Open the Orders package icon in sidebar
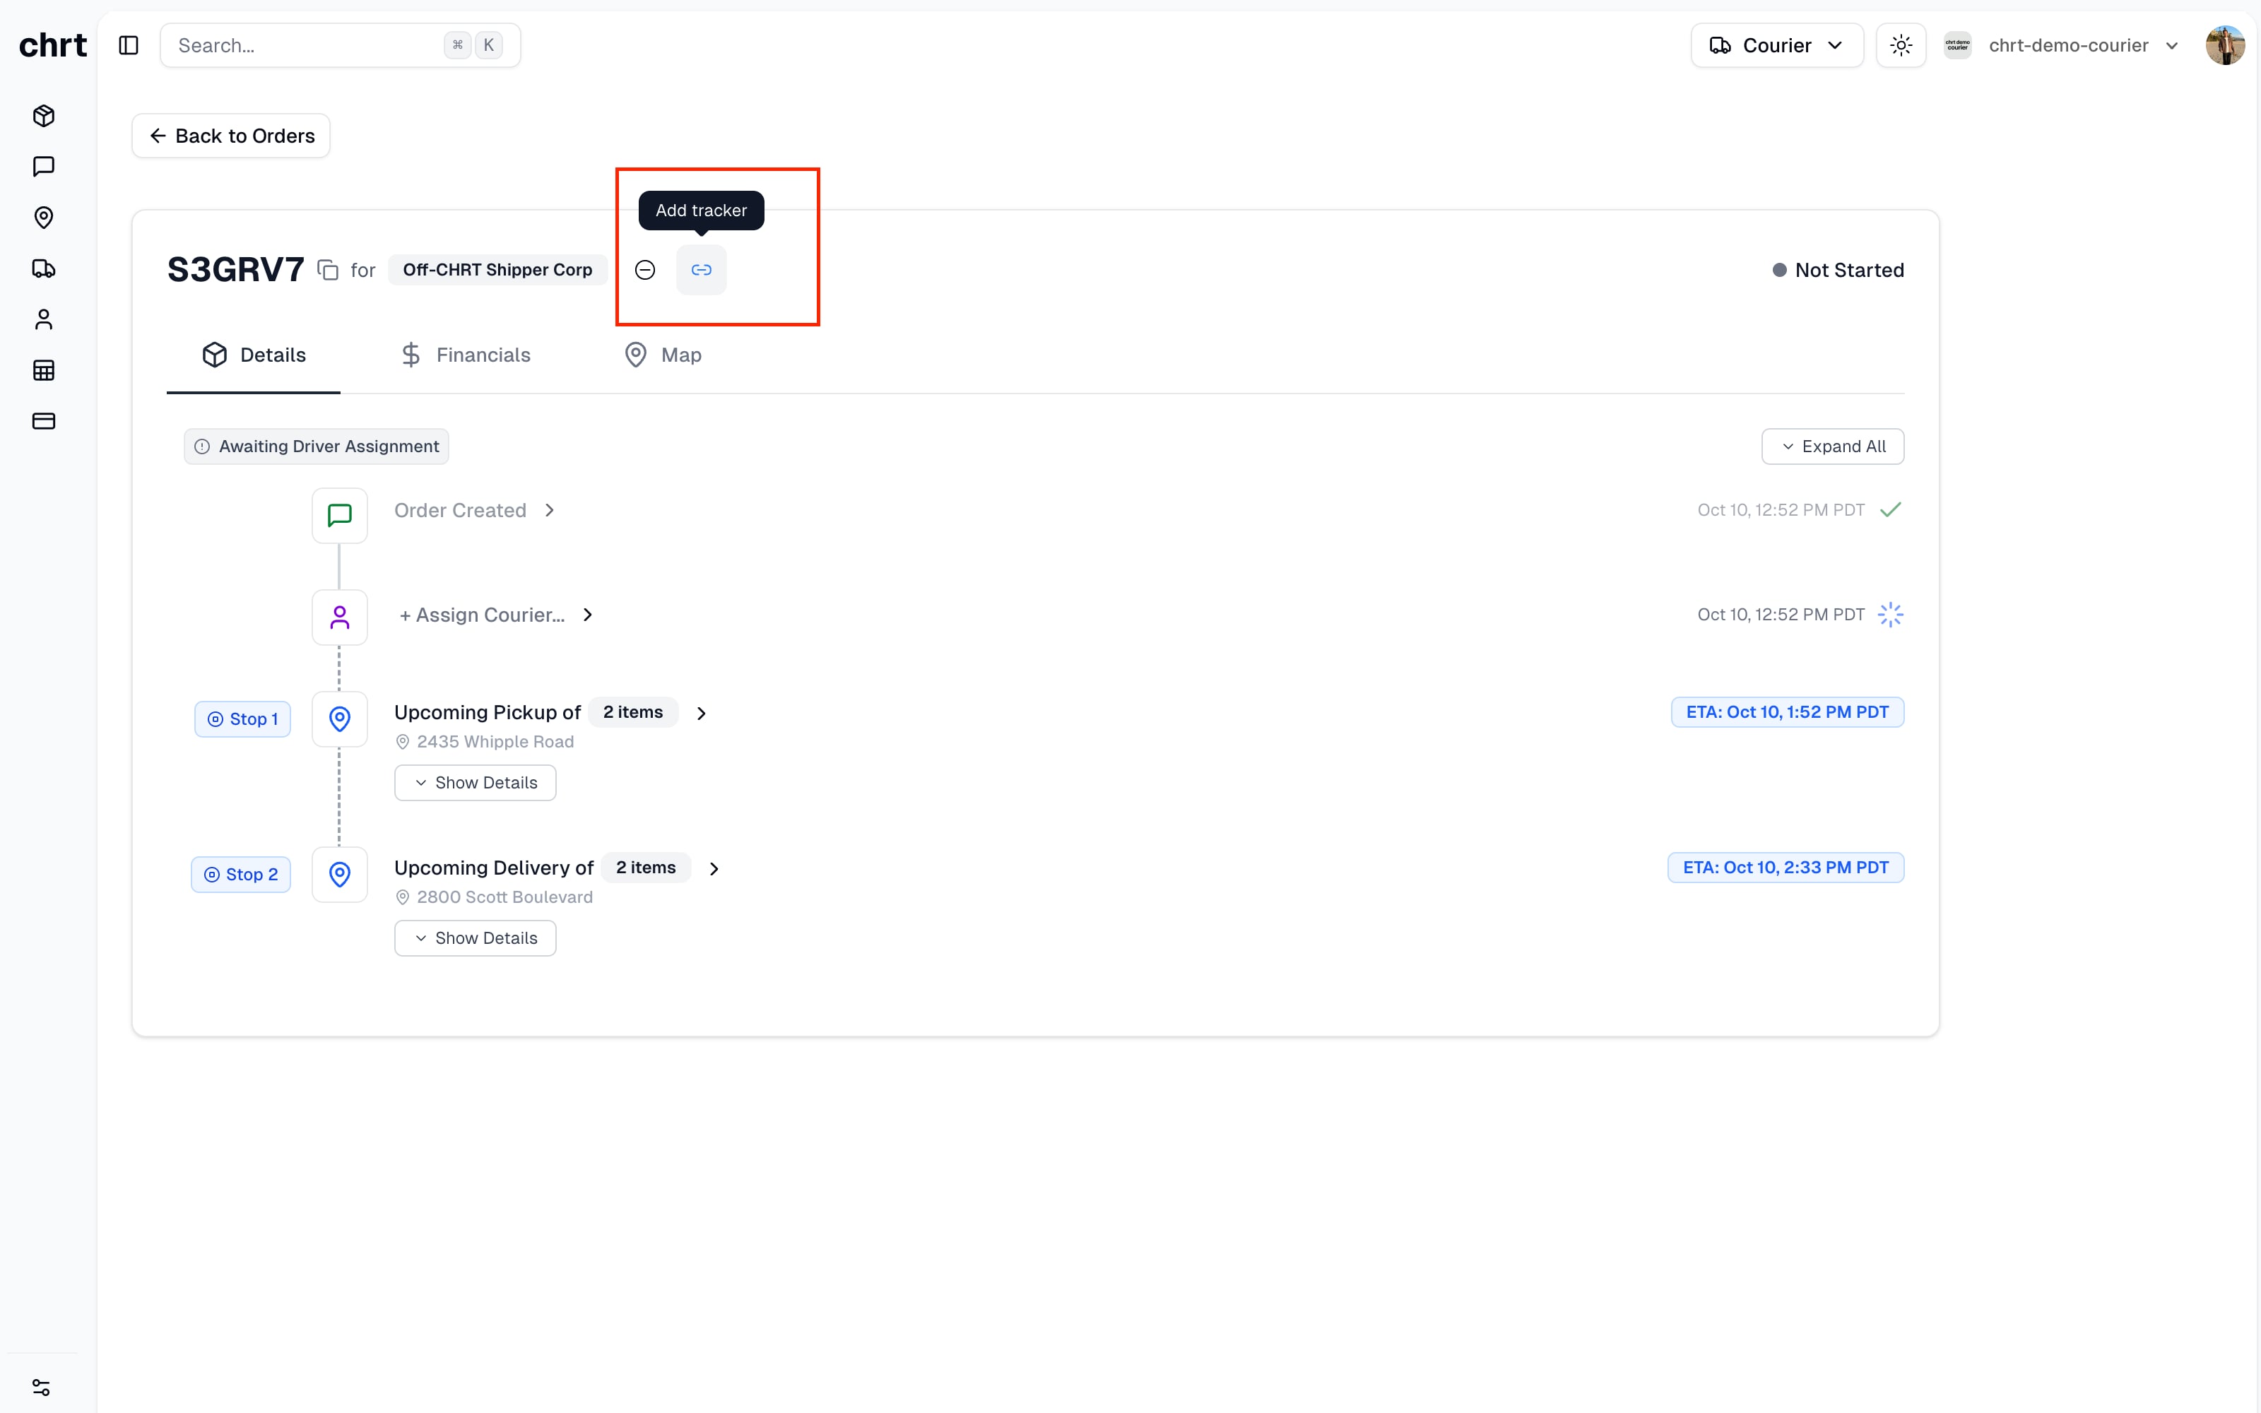This screenshot has width=2261, height=1413. tap(43, 116)
